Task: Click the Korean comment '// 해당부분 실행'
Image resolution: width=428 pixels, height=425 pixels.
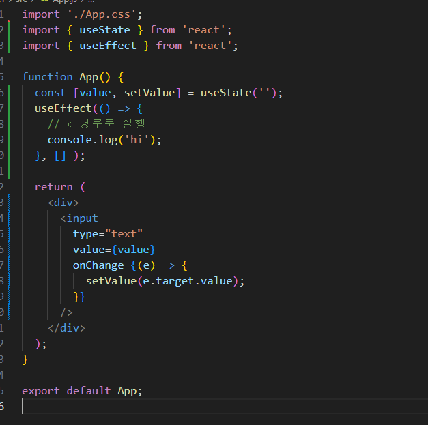Action: [96, 124]
